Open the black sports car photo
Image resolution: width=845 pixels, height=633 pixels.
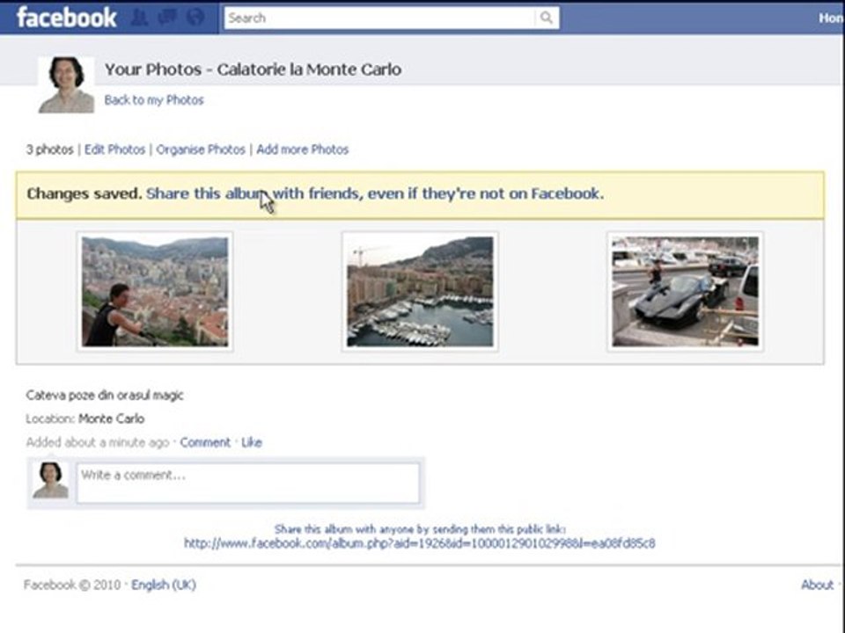(685, 292)
